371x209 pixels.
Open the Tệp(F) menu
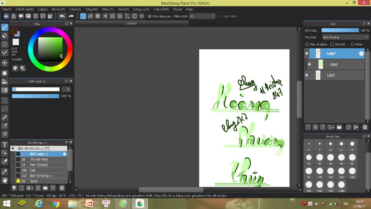pyautogui.click(x=7, y=9)
